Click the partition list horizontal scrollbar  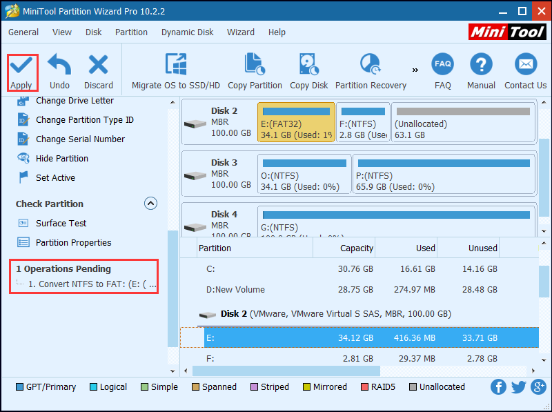[286, 371]
